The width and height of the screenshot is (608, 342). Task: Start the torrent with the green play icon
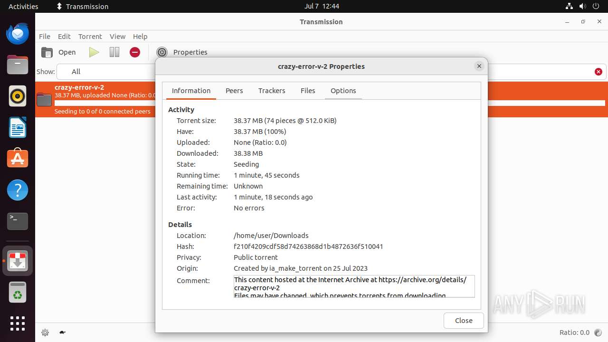click(94, 52)
